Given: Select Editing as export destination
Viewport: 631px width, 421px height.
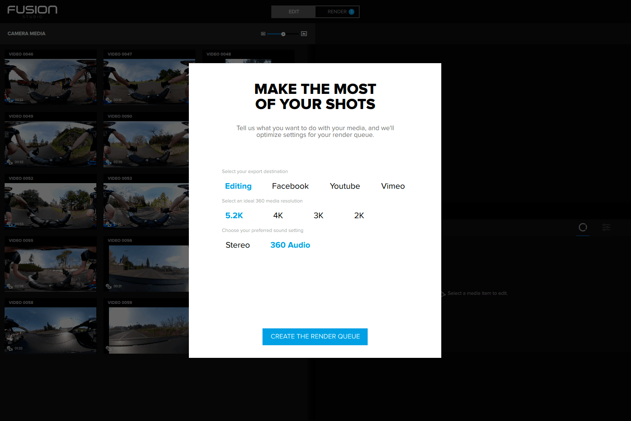Looking at the screenshot, I should click(238, 186).
